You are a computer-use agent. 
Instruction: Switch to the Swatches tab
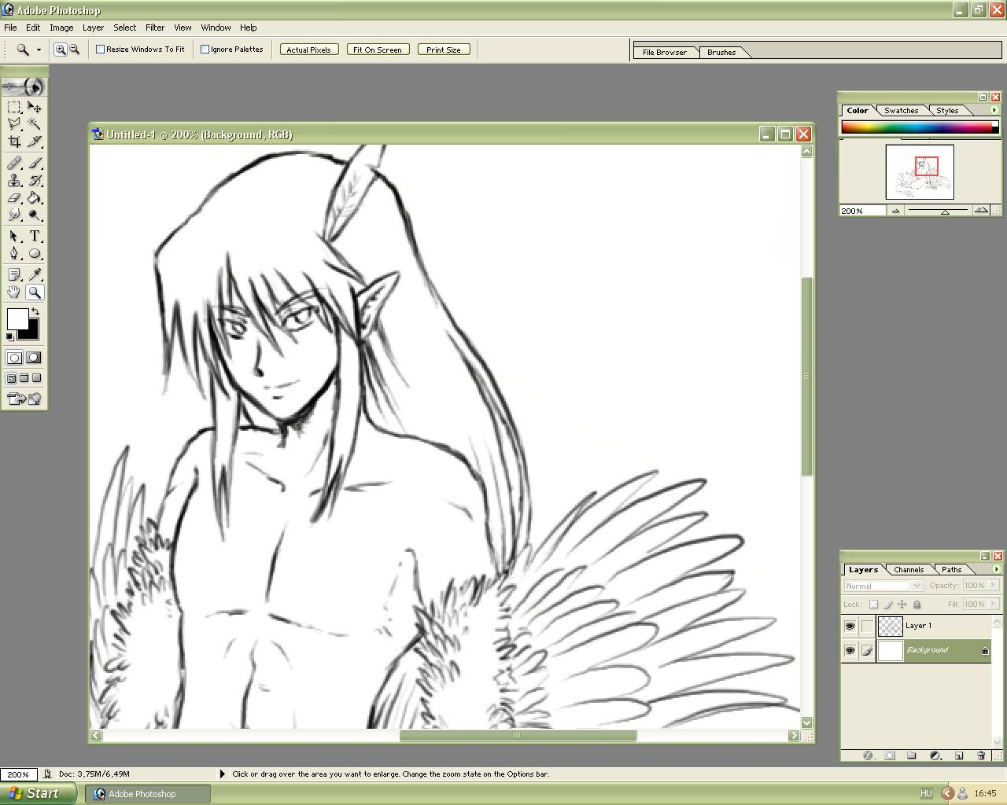[x=901, y=111]
